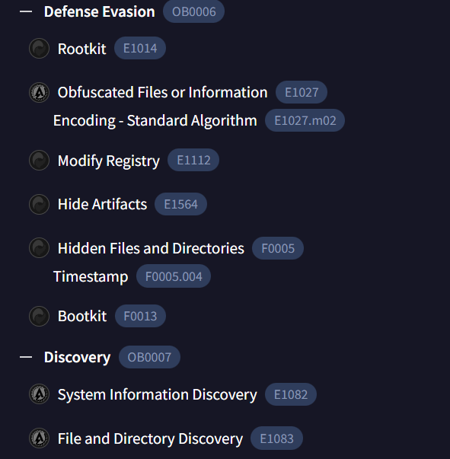Follow the System Information Discovery link
The width and height of the screenshot is (450, 459).
click(x=157, y=394)
